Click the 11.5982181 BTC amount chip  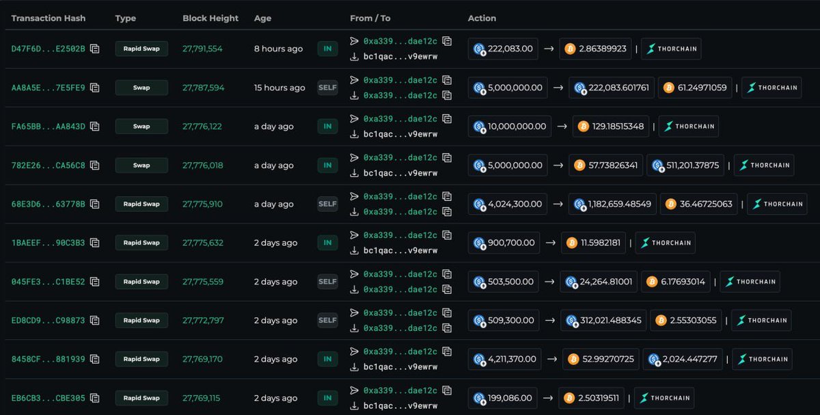coord(593,243)
